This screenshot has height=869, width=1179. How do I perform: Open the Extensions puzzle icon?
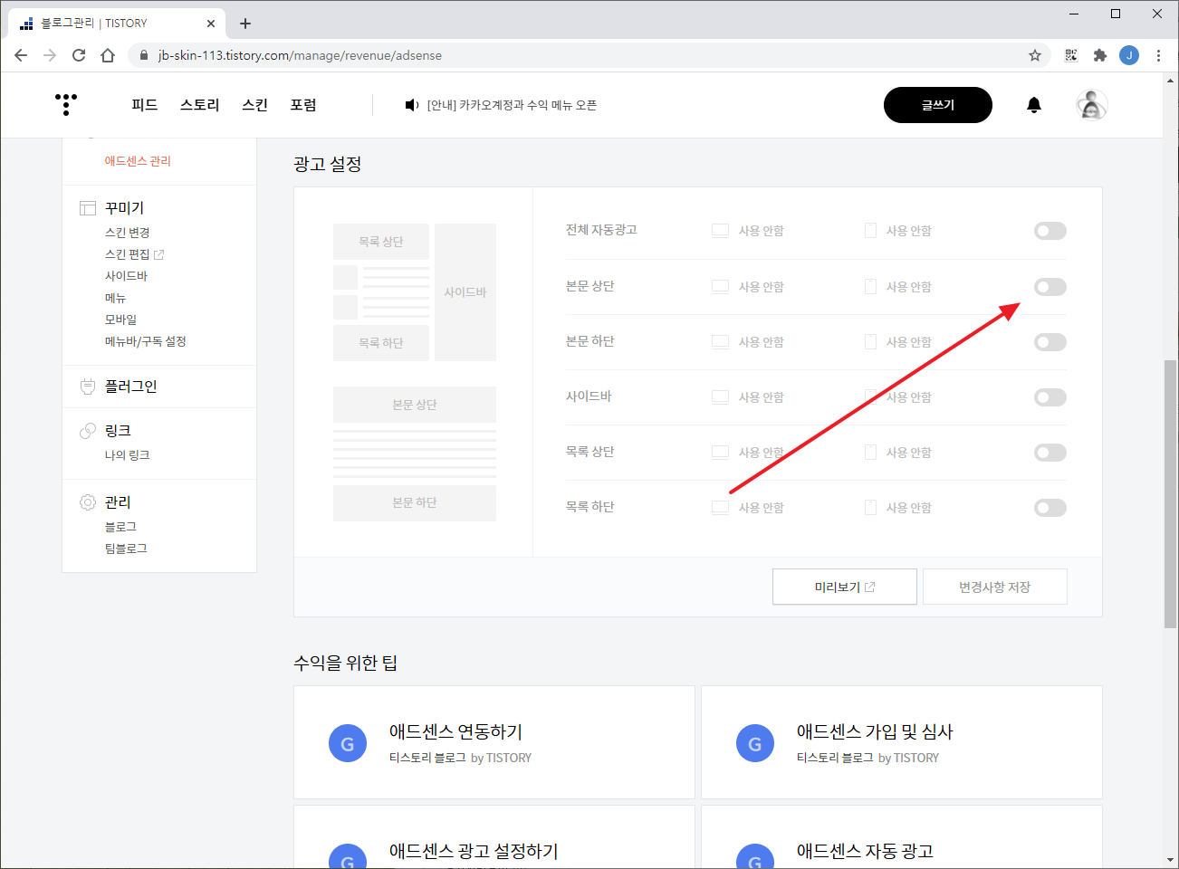pyautogui.click(x=1100, y=55)
